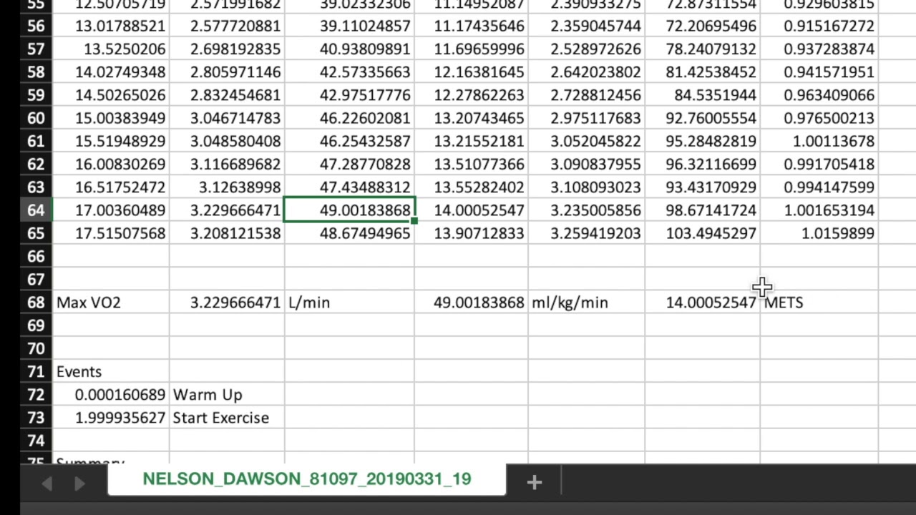Click cell 1.0159899 in row 65
916x515 pixels.
click(819, 233)
